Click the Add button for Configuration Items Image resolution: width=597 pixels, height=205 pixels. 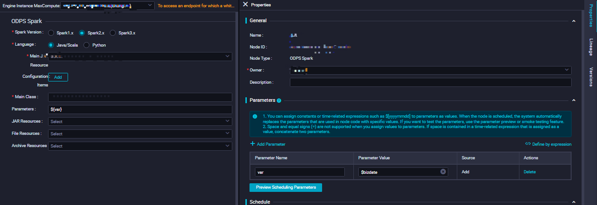(x=58, y=77)
